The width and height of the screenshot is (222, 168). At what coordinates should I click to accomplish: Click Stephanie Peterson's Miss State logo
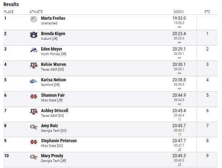pos(33,143)
